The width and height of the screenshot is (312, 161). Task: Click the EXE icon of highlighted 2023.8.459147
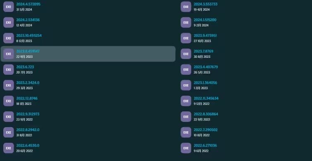coord(9,54)
